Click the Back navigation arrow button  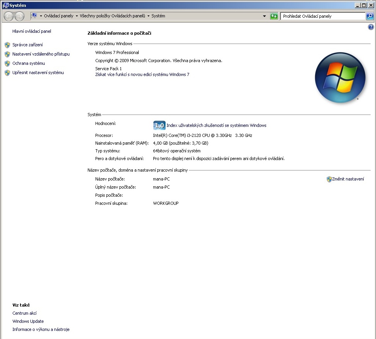[x=9, y=16]
